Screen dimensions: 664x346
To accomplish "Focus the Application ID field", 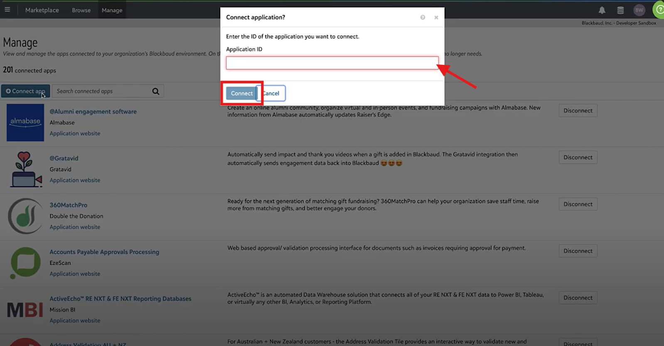I will tap(332, 63).
